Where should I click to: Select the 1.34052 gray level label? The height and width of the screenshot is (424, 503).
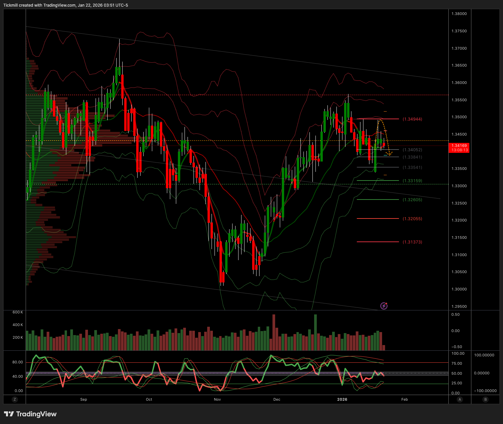pyautogui.click(x=412, y=150)
